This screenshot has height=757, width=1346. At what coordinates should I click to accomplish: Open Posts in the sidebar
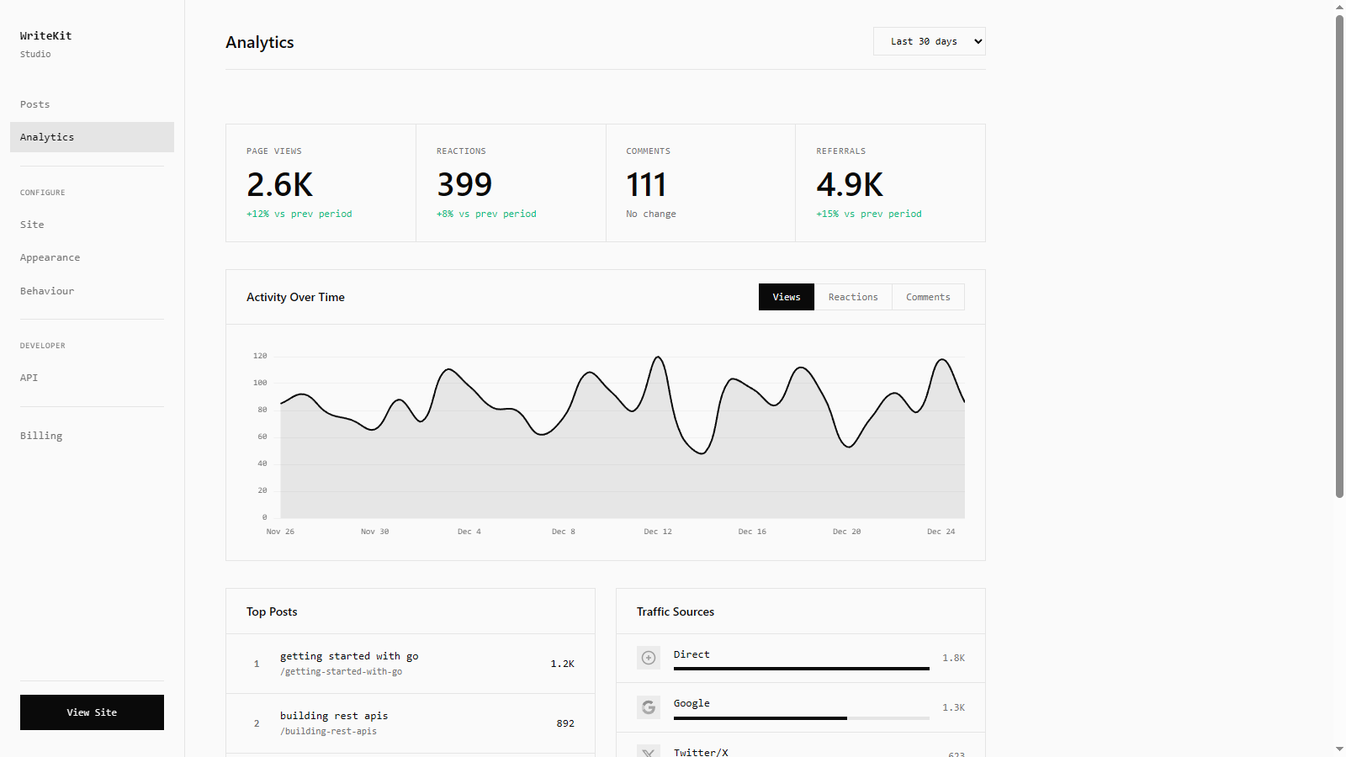35,104
